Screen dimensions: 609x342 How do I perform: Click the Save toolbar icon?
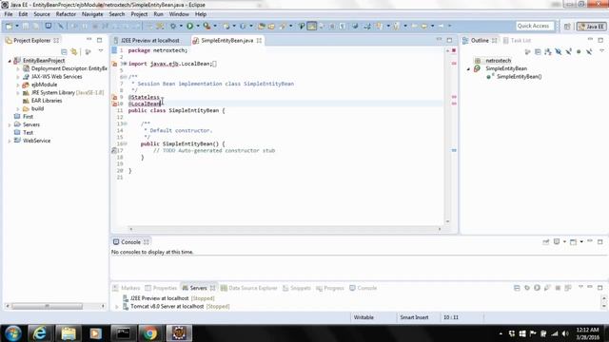click(x=26, y=26)
